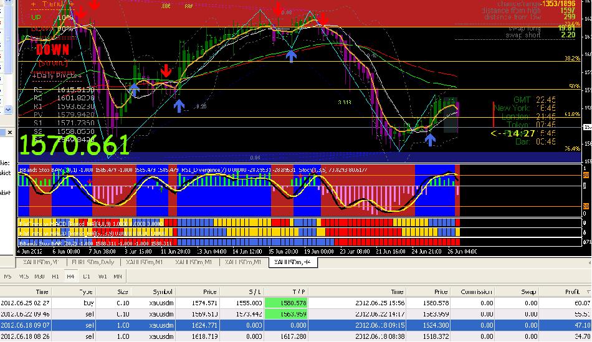The height and width of the screenshot is (342, 592).
Task: Toggle the H1 timeframe button
Action: click(55, 275)
